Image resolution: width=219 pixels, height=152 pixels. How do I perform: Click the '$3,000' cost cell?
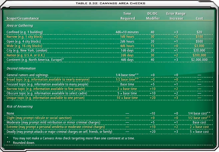click(199, 46)
